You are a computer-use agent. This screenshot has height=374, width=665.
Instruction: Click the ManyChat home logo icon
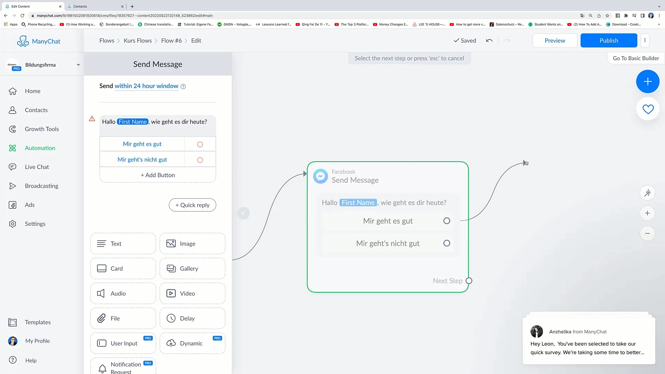tap(23, 41)
